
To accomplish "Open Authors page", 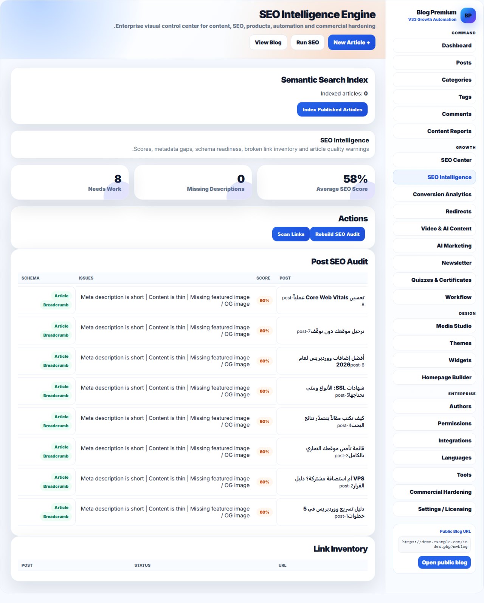I will (434, 406).
